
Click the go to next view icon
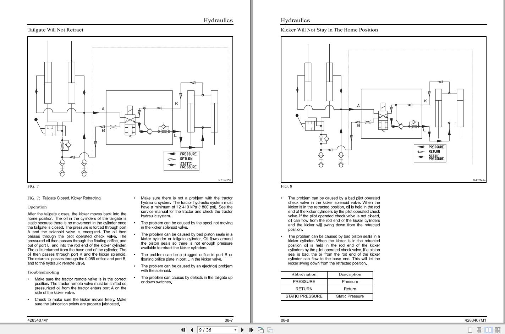[270, 330]
